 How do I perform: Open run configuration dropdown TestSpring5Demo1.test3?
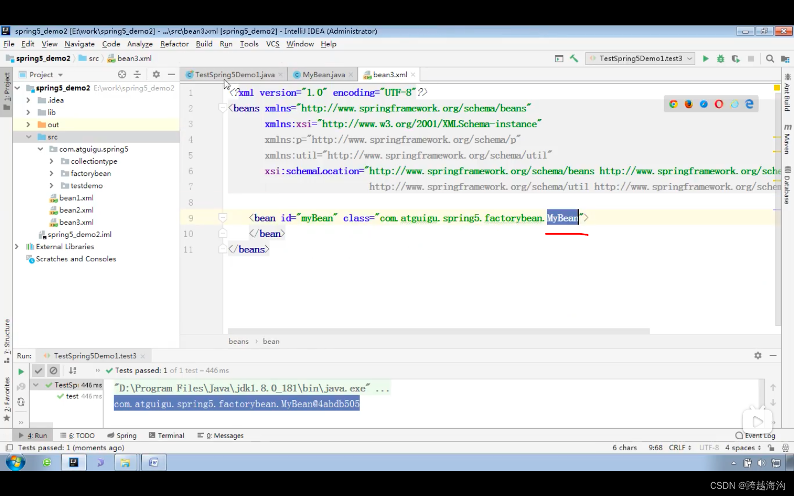(x=640, y=58)
